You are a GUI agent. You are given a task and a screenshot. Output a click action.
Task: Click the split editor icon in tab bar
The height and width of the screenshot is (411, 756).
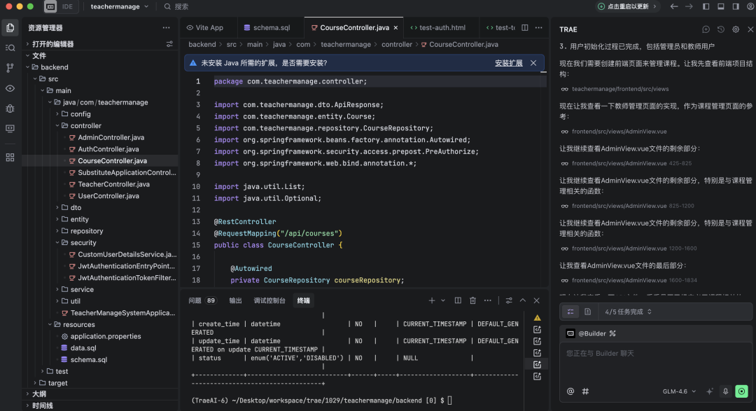524,27
